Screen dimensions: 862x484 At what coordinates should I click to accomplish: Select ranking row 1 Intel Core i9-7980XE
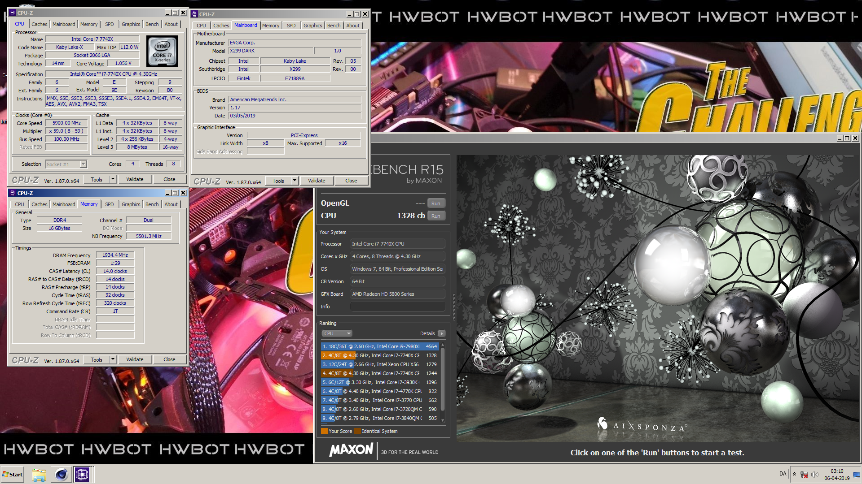coord(380,346)
